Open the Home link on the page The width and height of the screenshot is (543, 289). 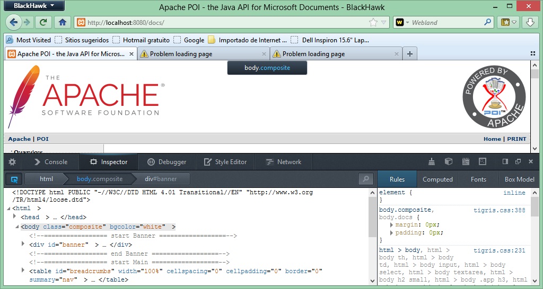(492, 139)
